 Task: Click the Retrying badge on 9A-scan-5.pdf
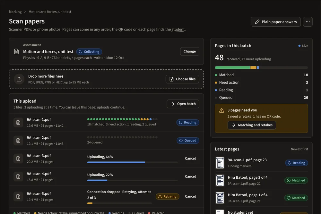tap(168, 196)
